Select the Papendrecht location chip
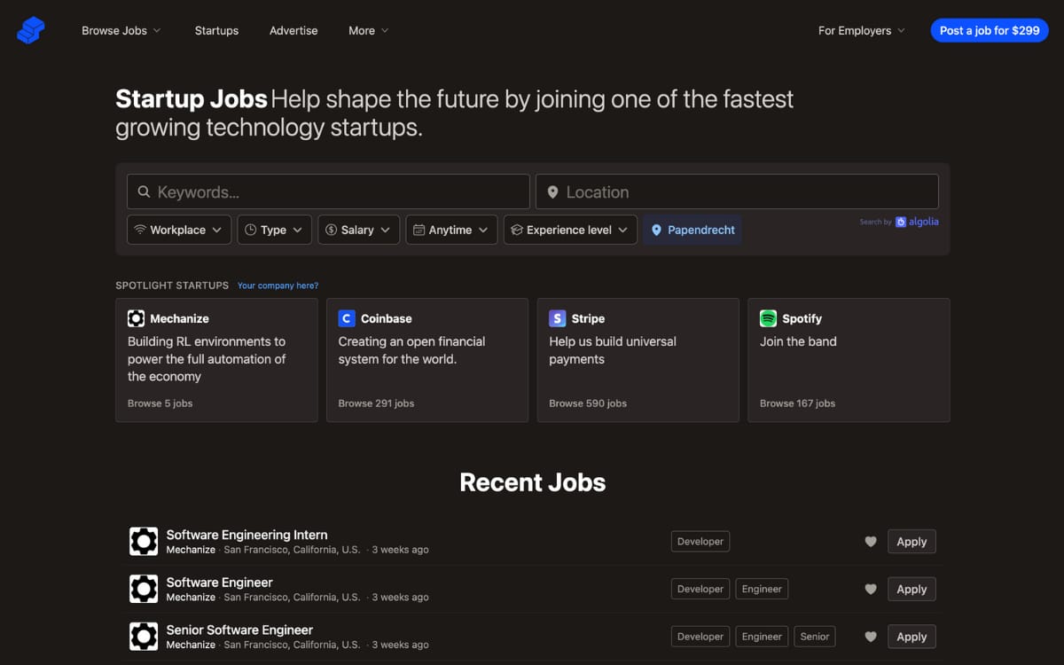The image size is (1064, 665). tap(692, 230)
